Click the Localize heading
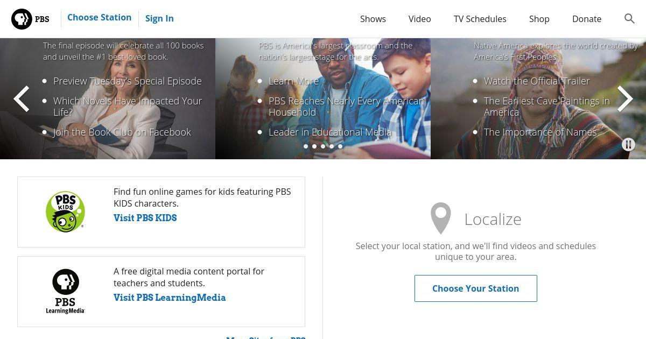 (x=493, y=219)
